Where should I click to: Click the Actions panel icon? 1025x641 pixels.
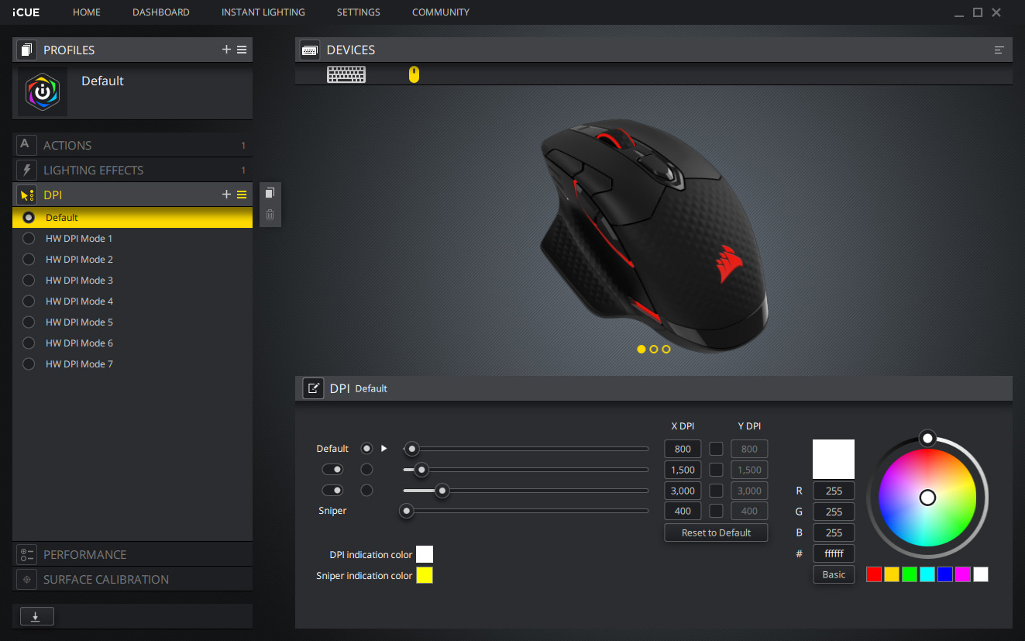click(26, 145)
